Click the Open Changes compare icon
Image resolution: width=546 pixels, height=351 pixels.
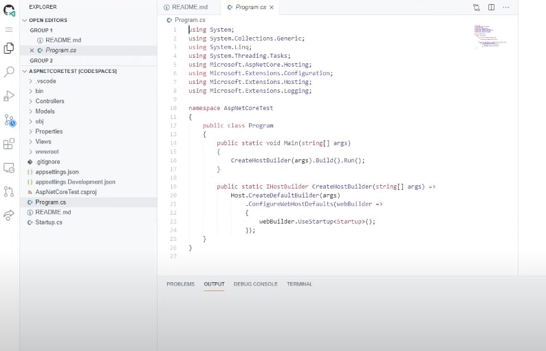pos(477,8)
